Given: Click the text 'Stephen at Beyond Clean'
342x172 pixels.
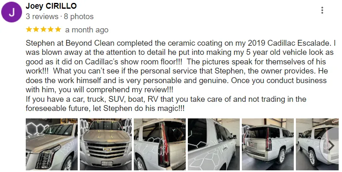Looking at the screenshot, I should point(70,43).
